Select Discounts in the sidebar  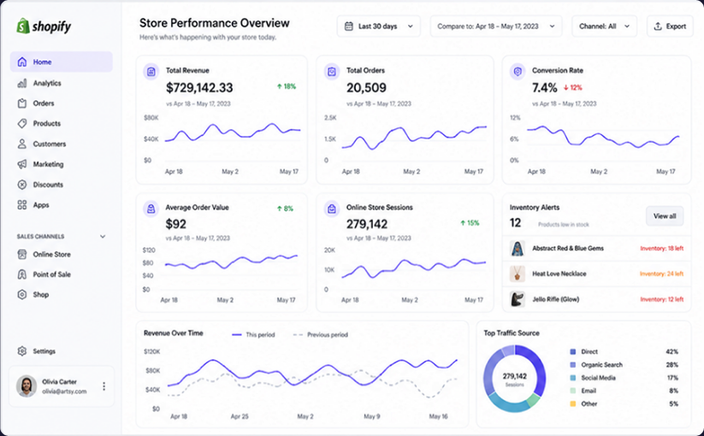tap(61, 185)
